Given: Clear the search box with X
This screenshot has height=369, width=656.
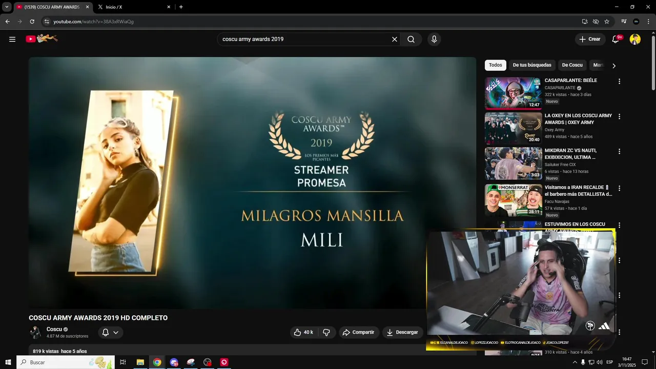Looking at the screenshot, I should (x=395, y=39).
